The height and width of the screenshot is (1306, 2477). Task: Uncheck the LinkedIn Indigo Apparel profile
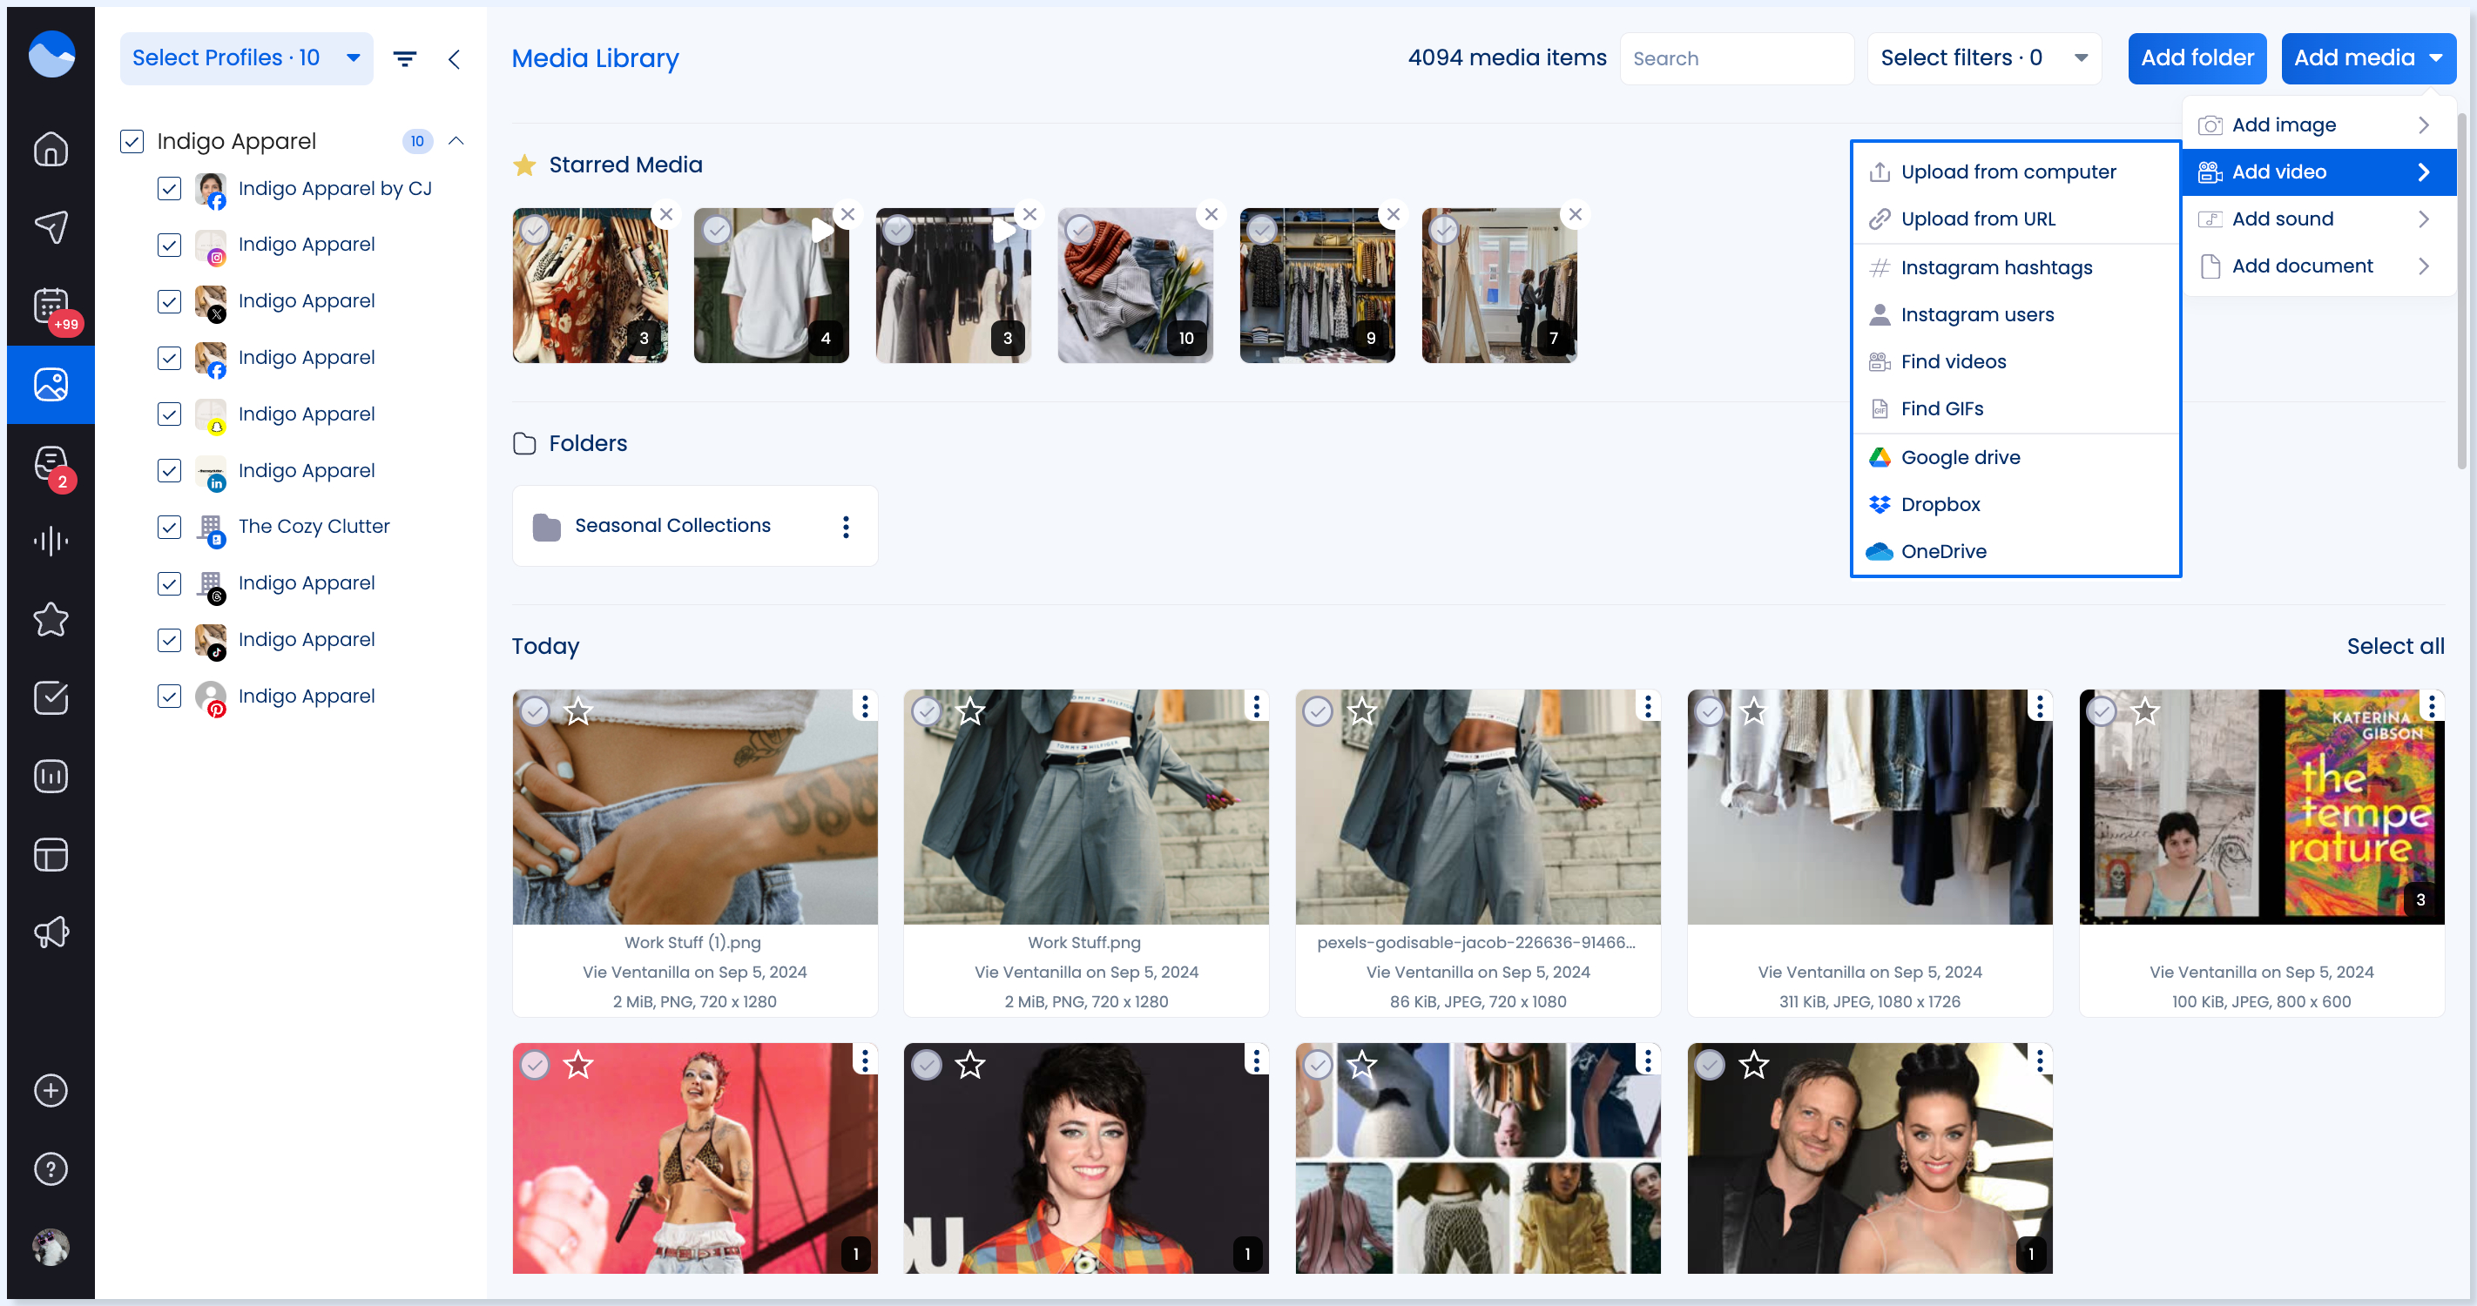tap(169, 471)
